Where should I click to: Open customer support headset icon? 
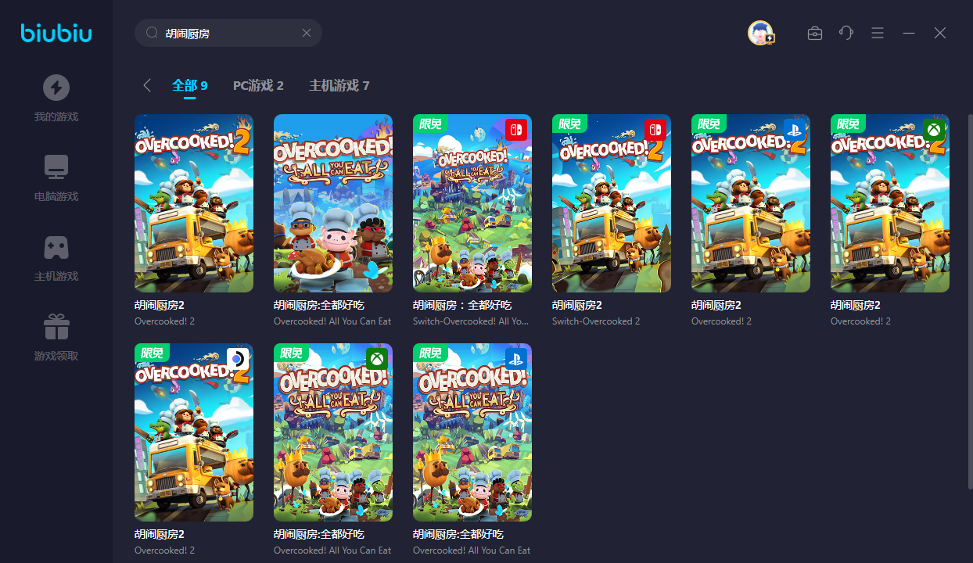coord(846,33)
